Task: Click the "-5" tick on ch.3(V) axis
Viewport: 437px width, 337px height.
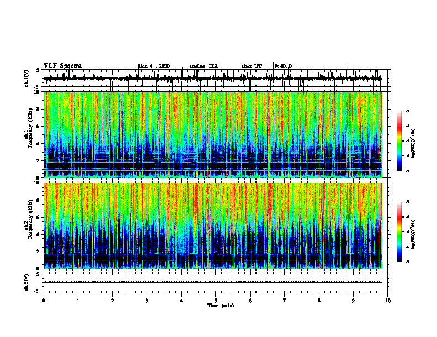Action: pyautogui.click(x=37, y=291)
